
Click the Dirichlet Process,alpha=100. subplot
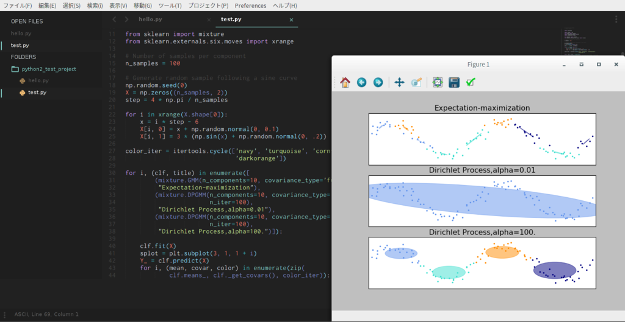(482, 263)
